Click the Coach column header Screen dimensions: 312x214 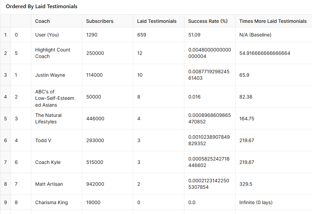click(43, 21)
